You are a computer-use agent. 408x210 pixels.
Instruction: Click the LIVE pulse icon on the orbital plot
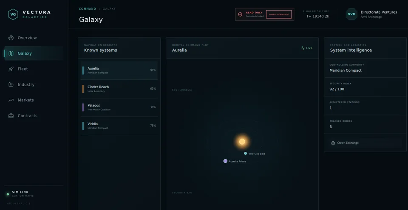(x=303, y=48)
